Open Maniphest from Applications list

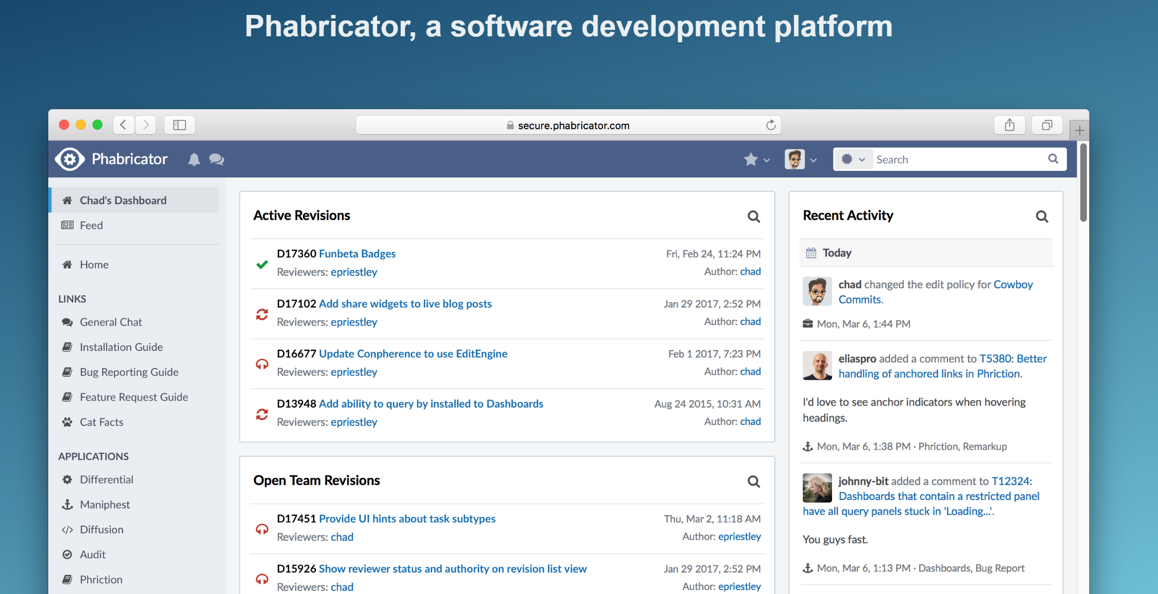pos(105,505)
